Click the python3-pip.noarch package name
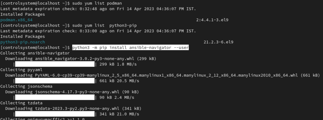This screenshot has height=120, width=323. (22, 42)
